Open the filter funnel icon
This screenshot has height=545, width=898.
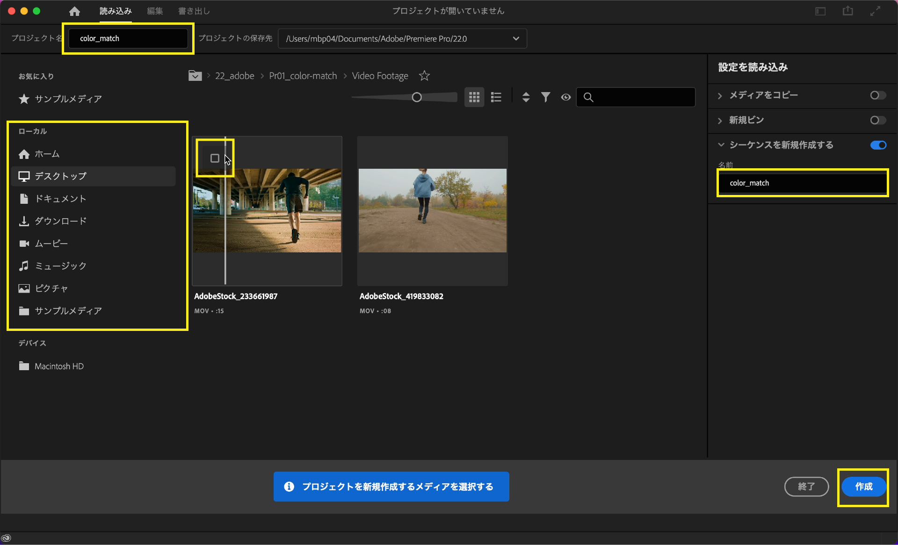click(x=545, y=97)
